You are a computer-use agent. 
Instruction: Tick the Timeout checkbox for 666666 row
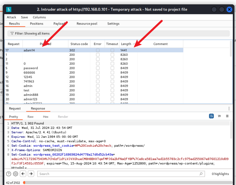[x=112, y=72]
